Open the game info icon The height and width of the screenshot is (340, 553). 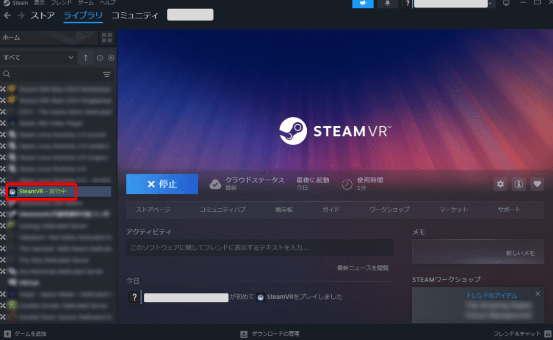tap(519, 184)
